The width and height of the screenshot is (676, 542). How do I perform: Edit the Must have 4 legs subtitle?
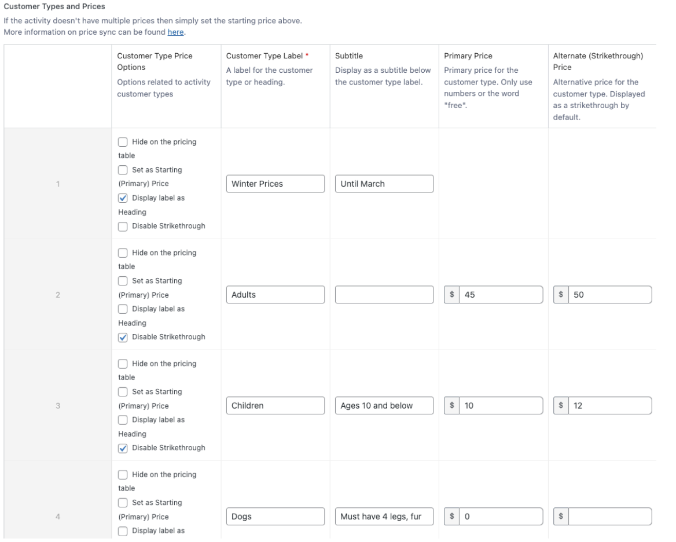[x=384, y=517]
